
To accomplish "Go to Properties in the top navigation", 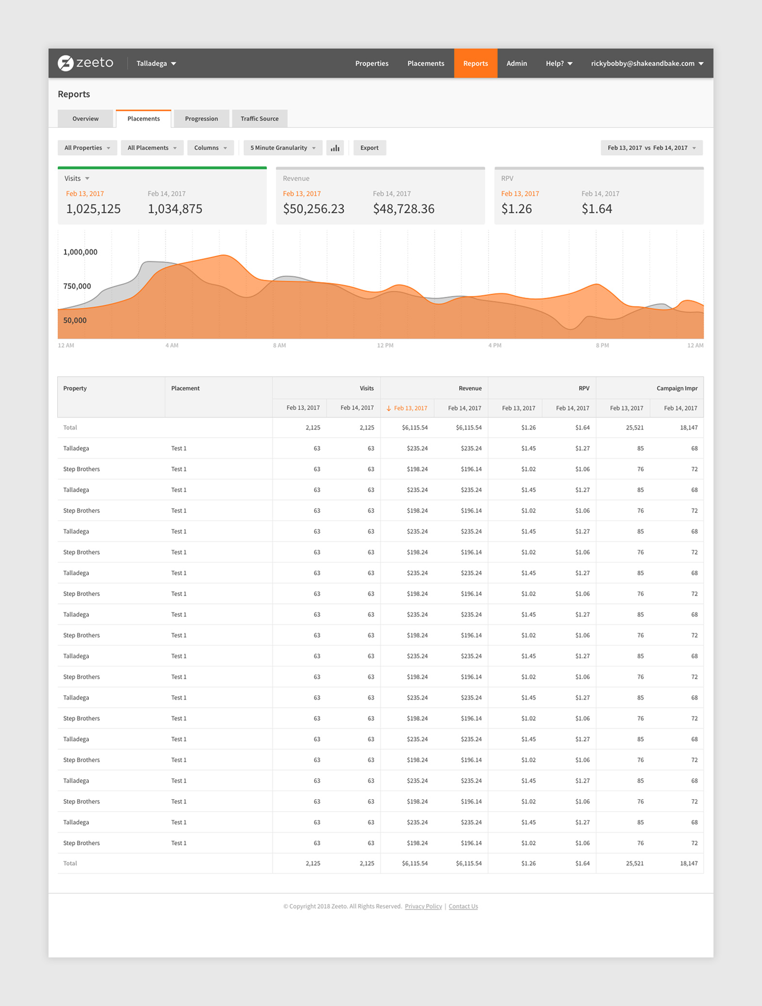I will 372,63.
